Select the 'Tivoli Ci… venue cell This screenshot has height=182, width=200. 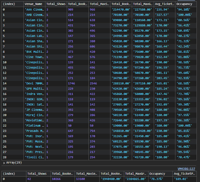click(34, 157)
